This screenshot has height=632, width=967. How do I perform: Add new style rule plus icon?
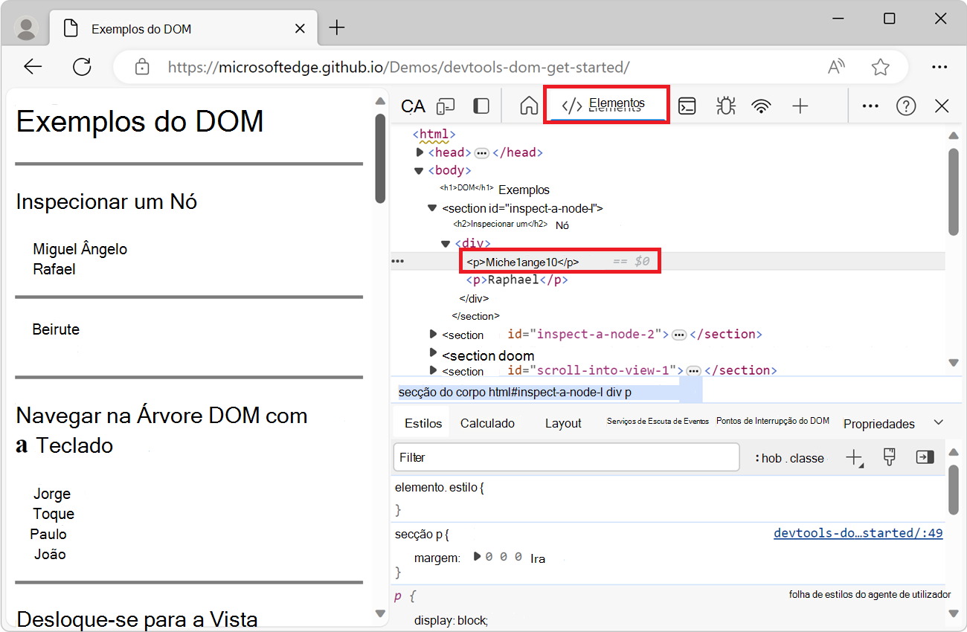coord(854,457)
